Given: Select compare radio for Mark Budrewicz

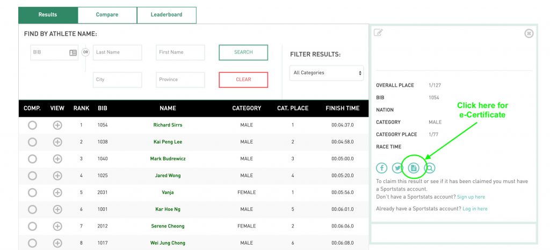Looking at the screenshot, I should coord(32,159).
